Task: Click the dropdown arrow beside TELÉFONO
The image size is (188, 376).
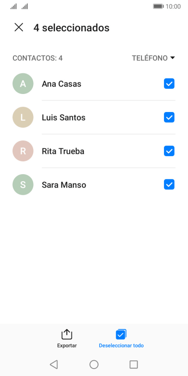Action: [172, 58]
